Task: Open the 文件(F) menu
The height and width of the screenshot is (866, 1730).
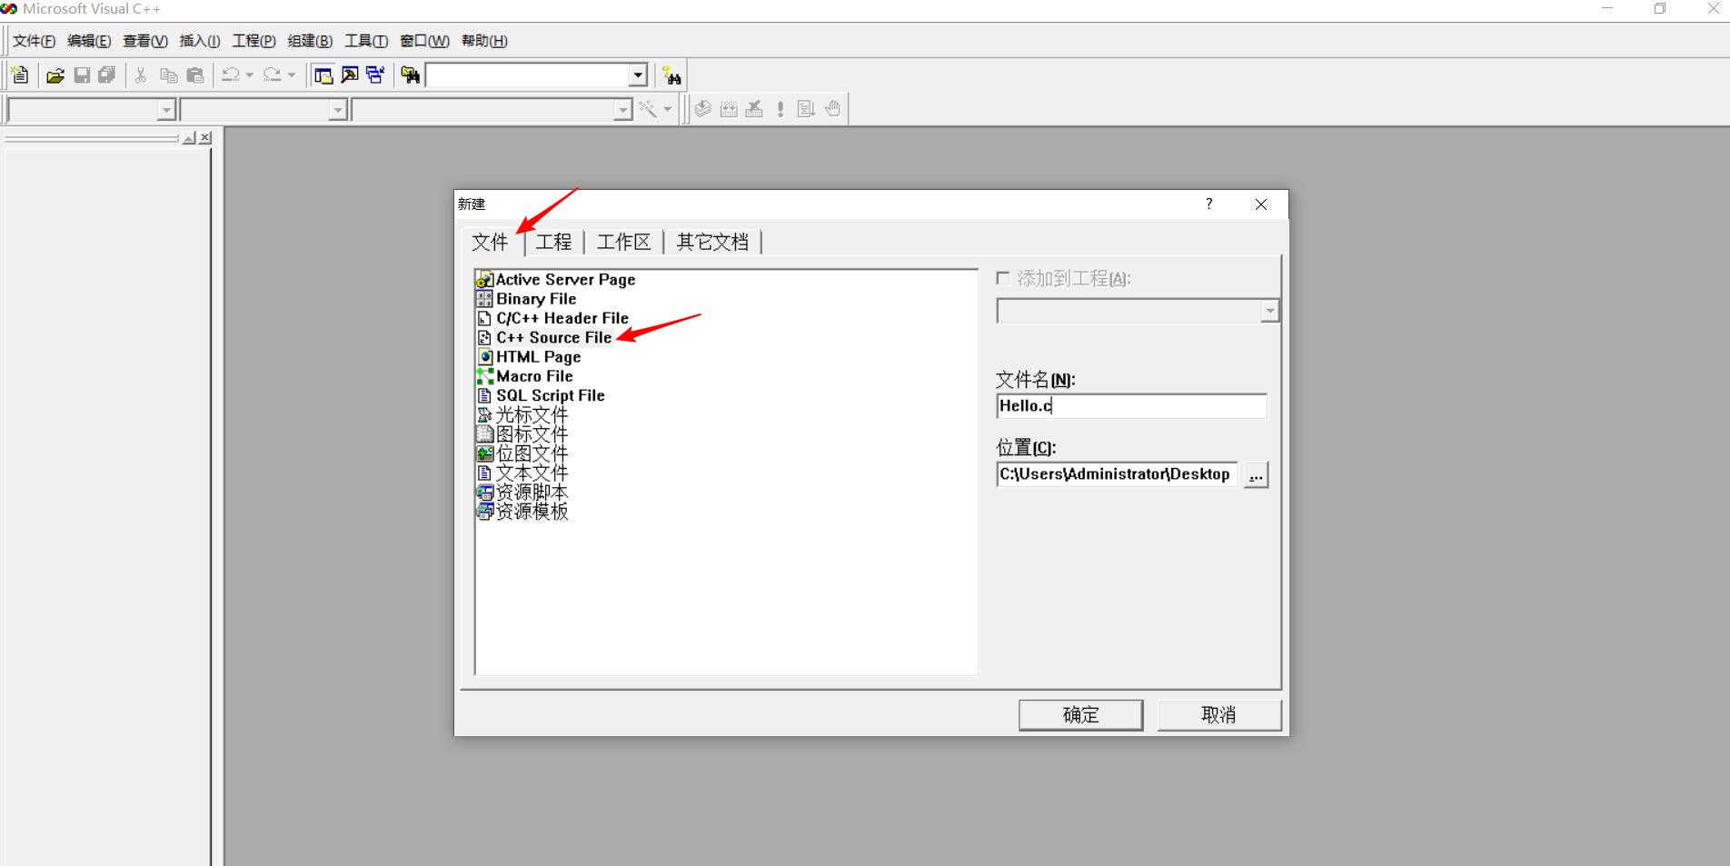Action: click(33, 41)
